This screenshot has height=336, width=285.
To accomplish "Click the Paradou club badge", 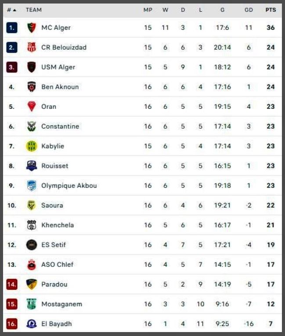I will pyautogui.click(x=31, y=284).
